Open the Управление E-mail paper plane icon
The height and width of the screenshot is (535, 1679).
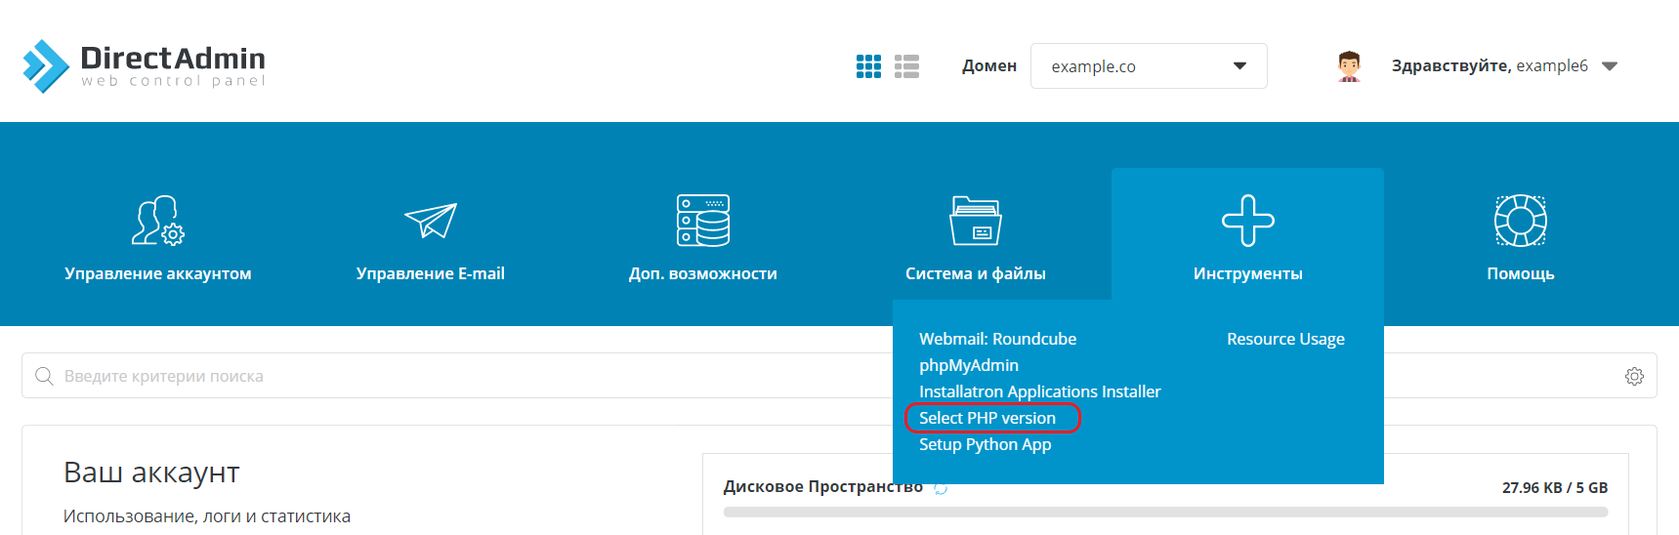click(431, 221)
